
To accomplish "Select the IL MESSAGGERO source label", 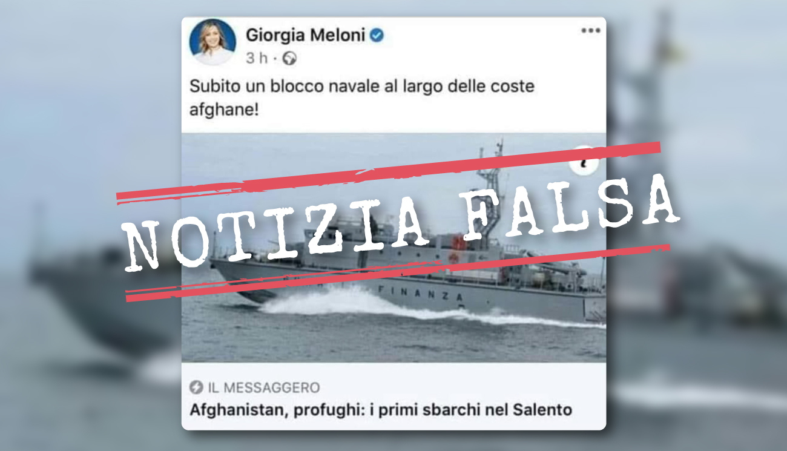I will [263, 388].
